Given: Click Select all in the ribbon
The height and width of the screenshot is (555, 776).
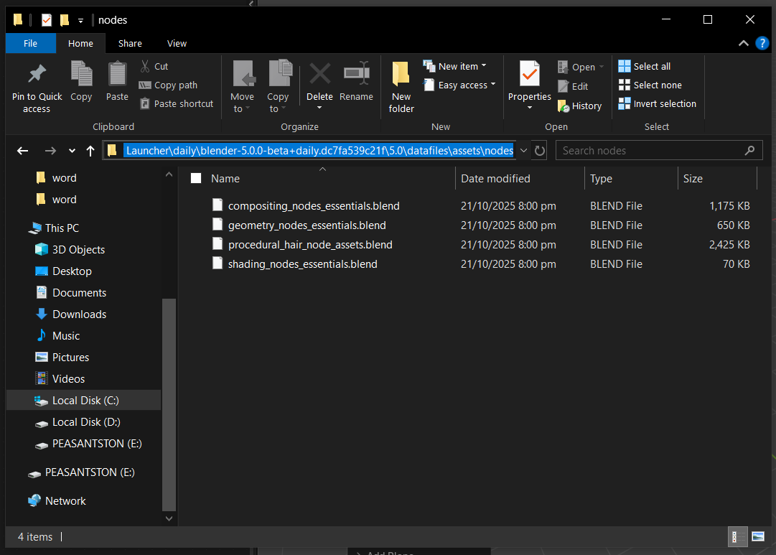Looking at the screenshot, I should 645,66.
